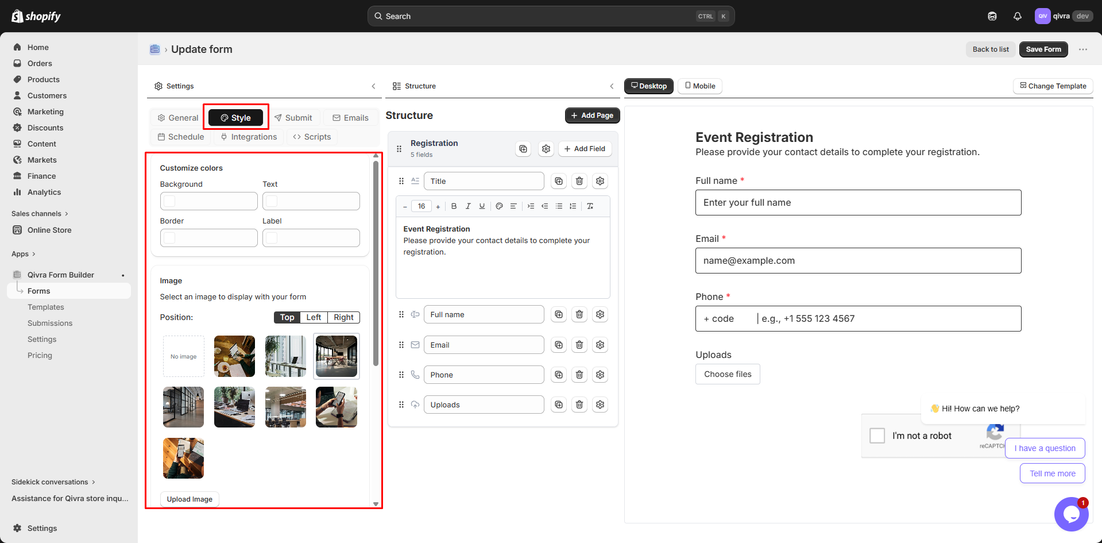Decrease font size with the minus button
The image size is (1102, 543).
[x=405, y=206]
